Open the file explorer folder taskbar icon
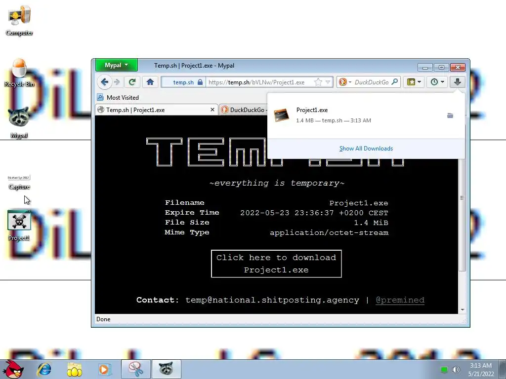The height and width of the screenshot is (379, 506). point(75,369)
